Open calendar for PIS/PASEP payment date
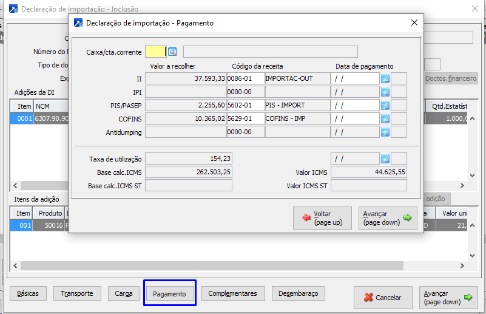The width and height of the screenshot is (486, 314). (x=385, y=106)
